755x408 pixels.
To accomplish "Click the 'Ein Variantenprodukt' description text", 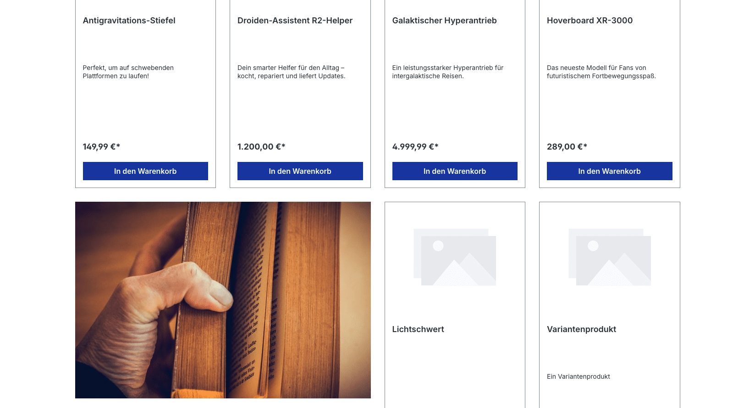I will 579,376.
